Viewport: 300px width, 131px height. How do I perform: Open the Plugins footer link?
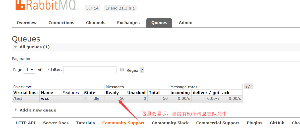tap(255, 123)
